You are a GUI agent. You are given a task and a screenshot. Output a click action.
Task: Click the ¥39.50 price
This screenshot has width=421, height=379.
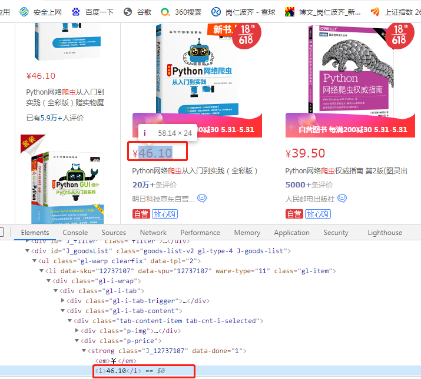pos(305,153)
